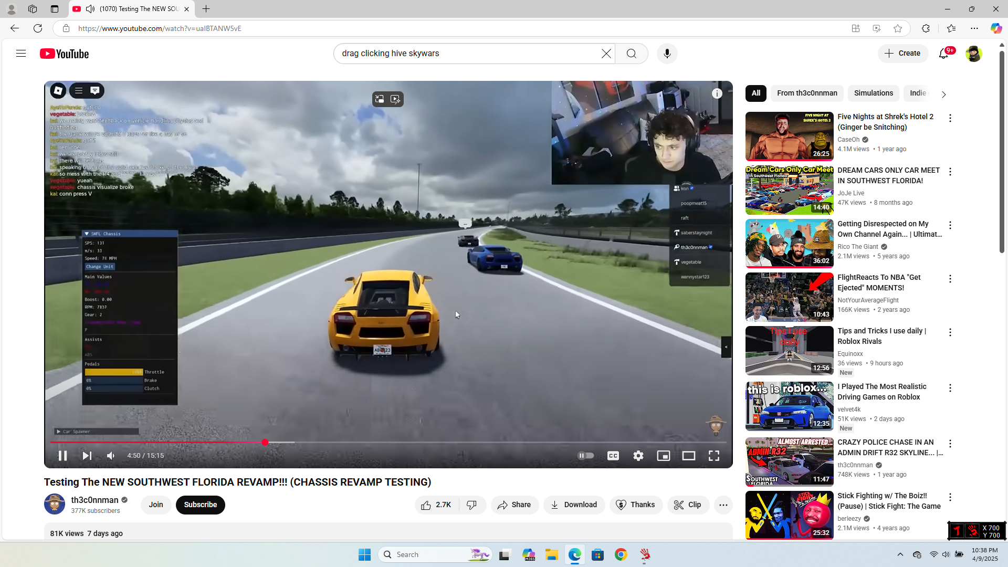This screenshot has width=1008, height=567.
Task: Open Five Nights at Shrek's Hotel 2 thumbnail
Action: (790, 136)
